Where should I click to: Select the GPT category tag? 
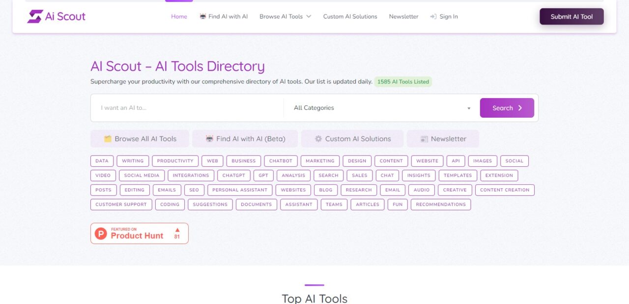click(264, 176)
